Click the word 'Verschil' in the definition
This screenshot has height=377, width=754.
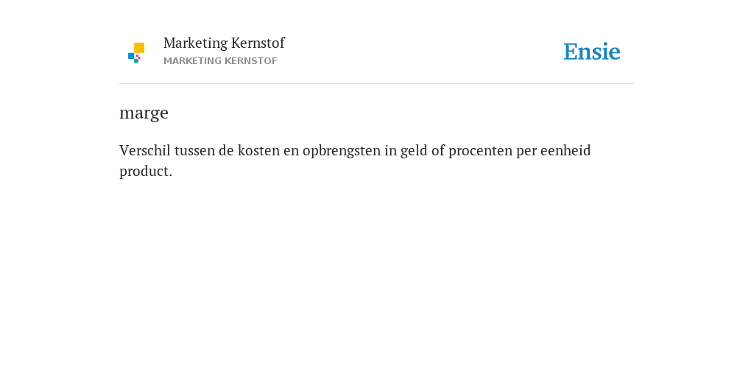(145, 150)
